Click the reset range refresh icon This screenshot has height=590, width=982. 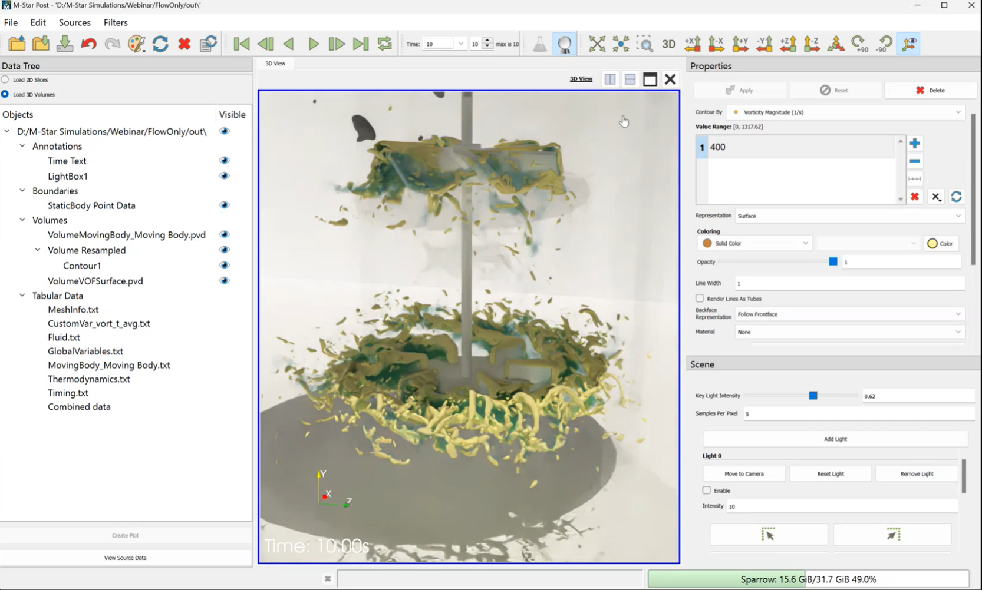tap(956, 197)
